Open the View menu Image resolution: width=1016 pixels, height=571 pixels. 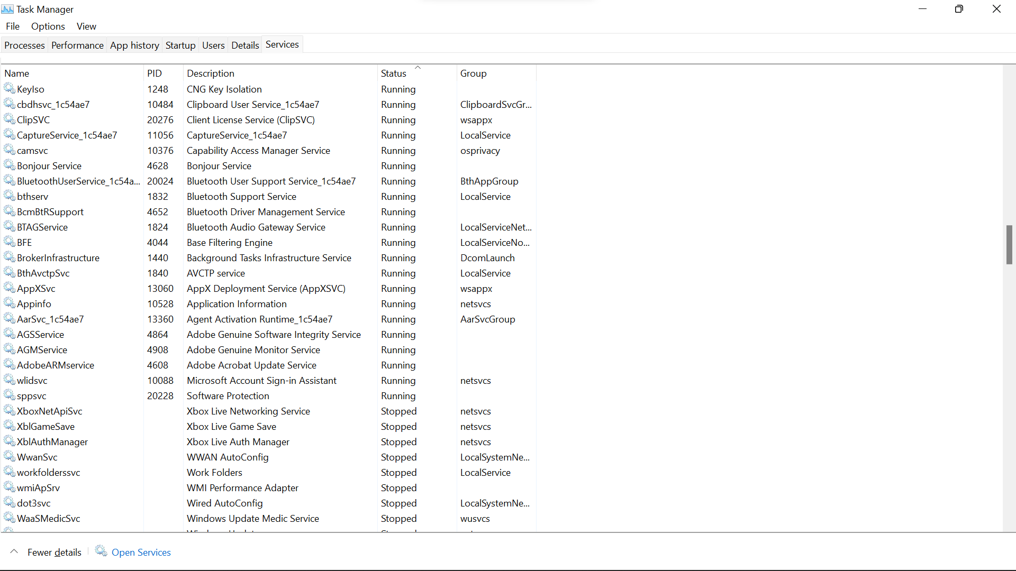pos(86,26)
